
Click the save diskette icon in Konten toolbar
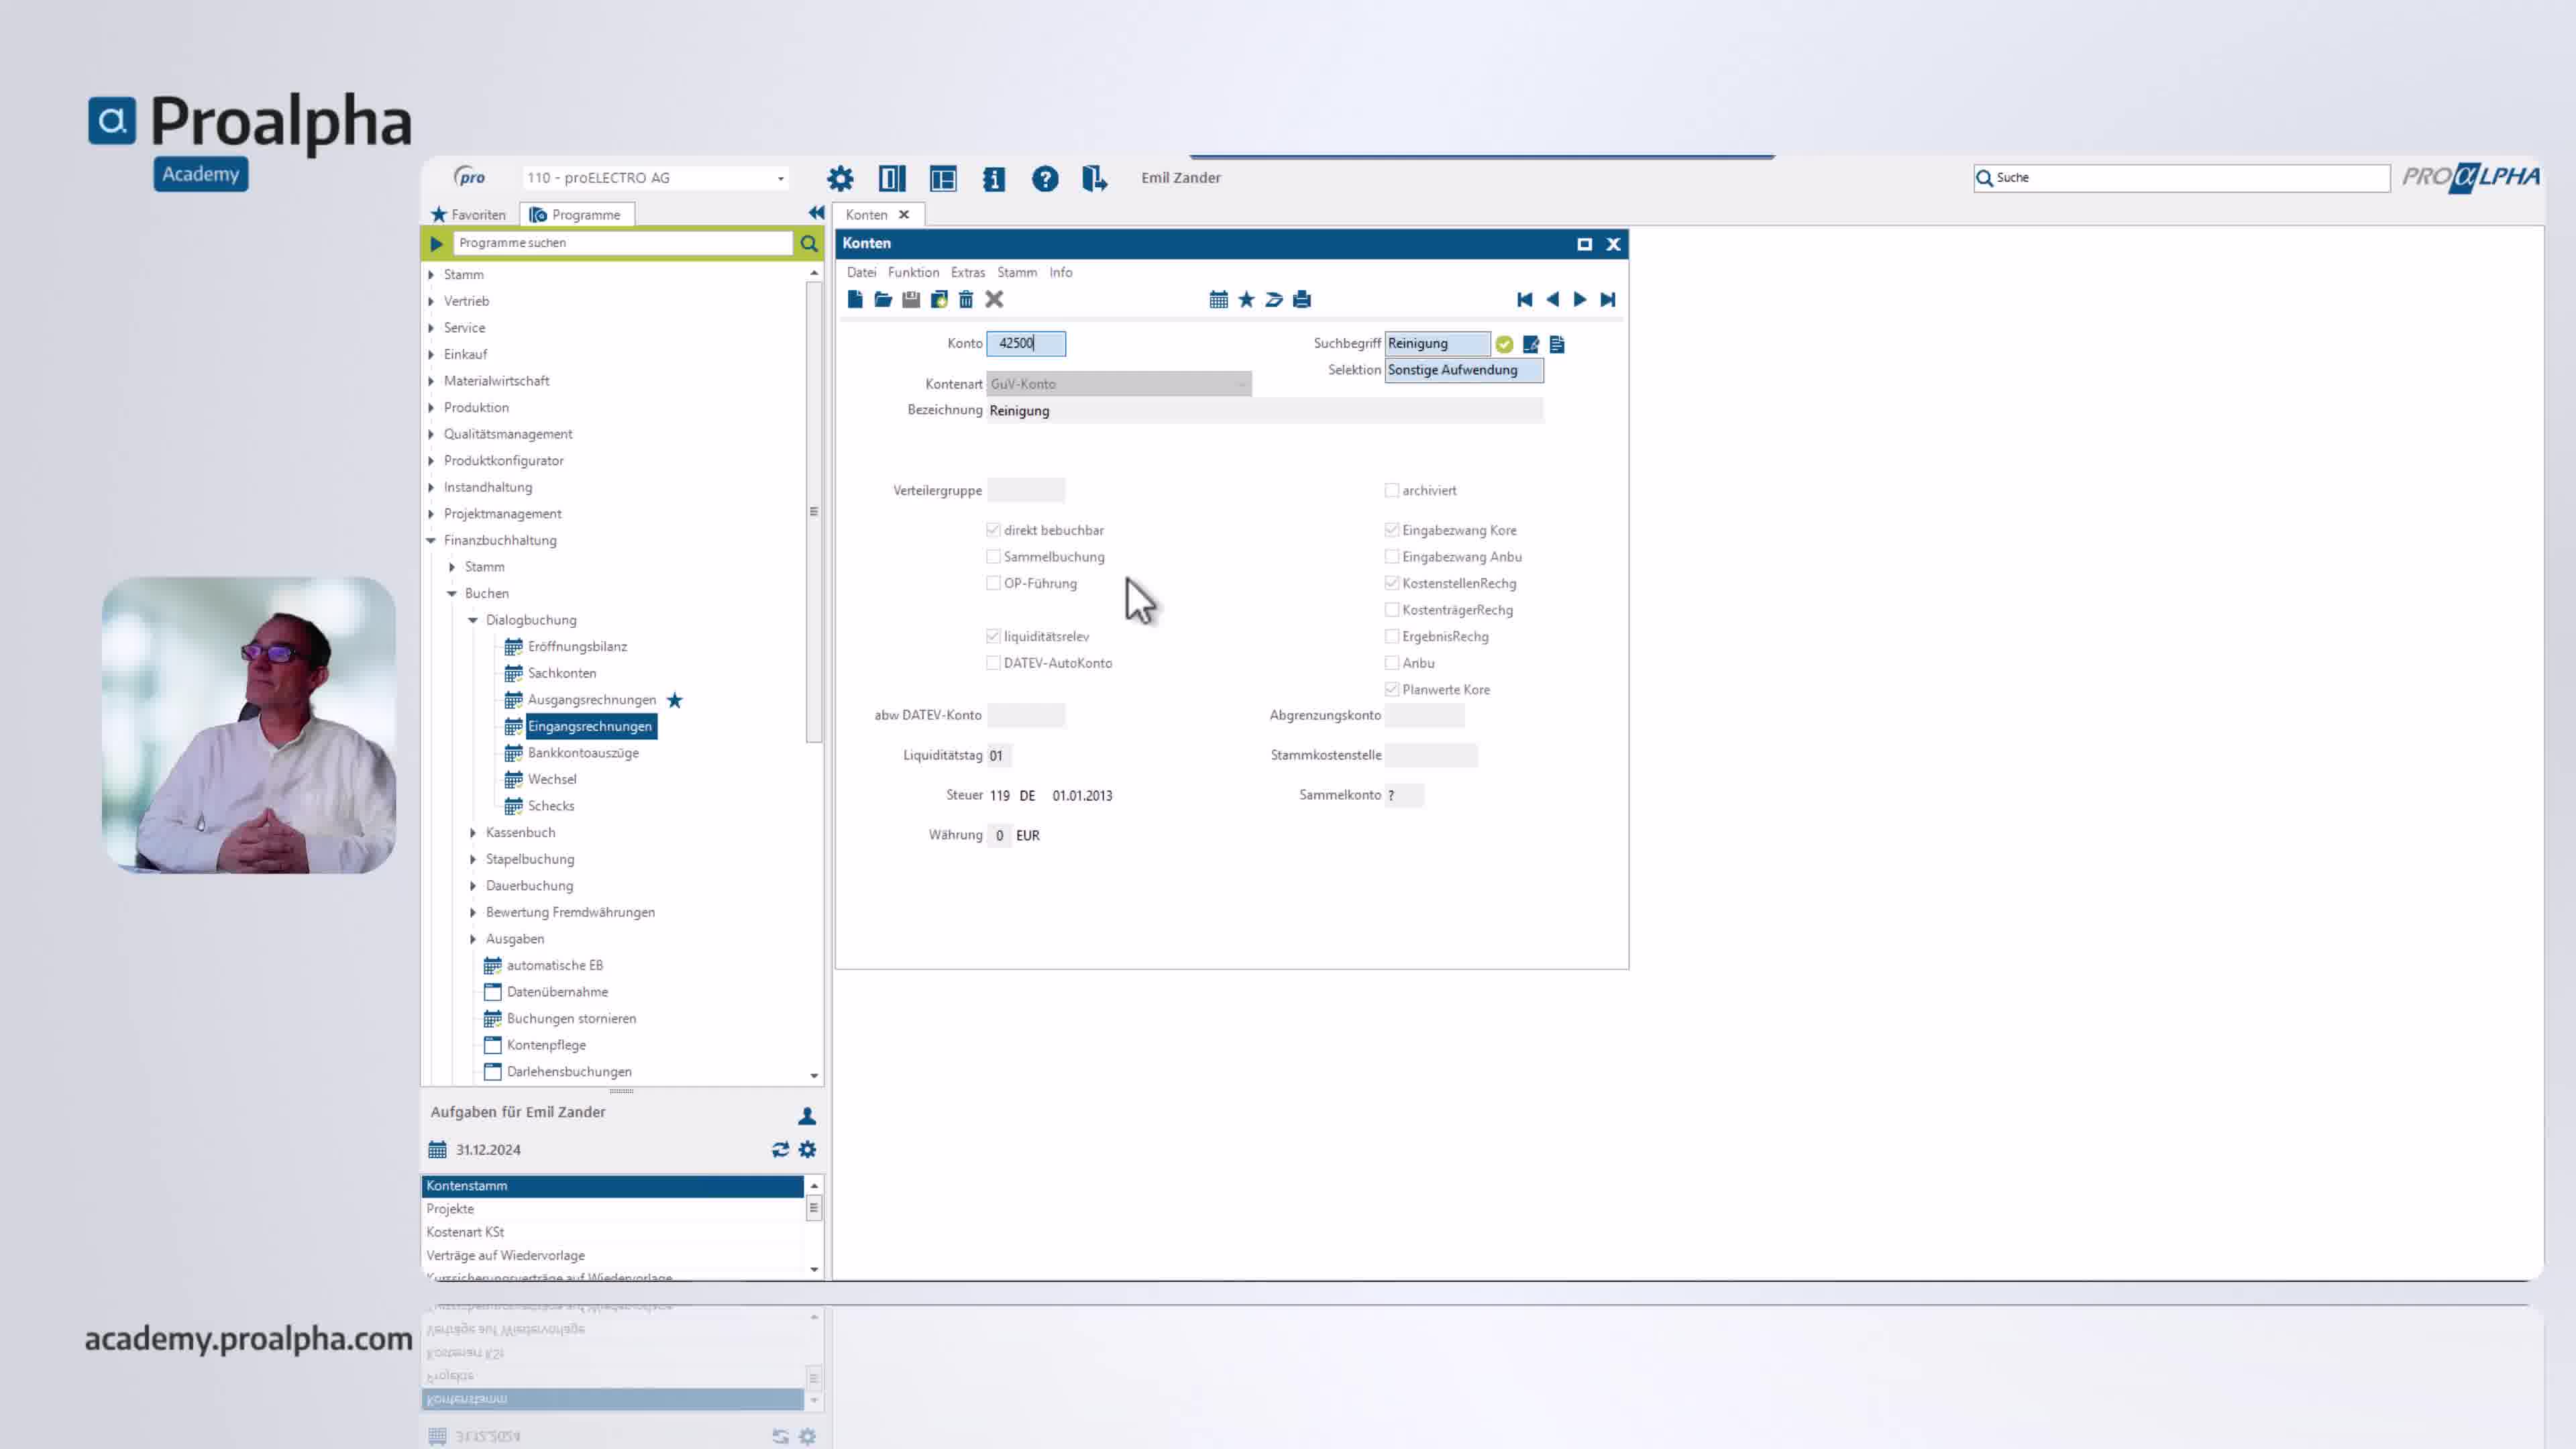911,299
